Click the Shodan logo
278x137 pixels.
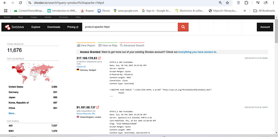point(14,27)
